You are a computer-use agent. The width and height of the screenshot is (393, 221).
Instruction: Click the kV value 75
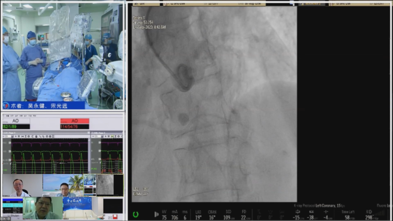tap(164, 217)
